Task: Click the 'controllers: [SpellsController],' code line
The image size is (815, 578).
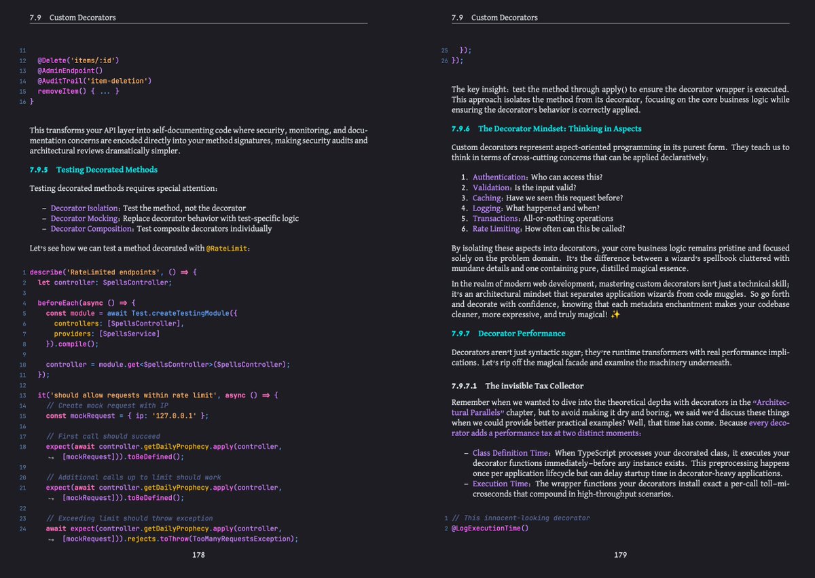Action: click(120, 323)
